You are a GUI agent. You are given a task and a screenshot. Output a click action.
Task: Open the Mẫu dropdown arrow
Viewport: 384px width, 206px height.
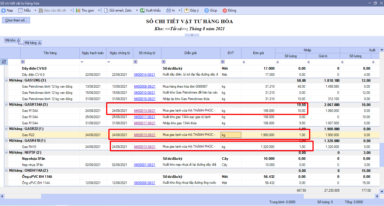click(x=35, y=10)
